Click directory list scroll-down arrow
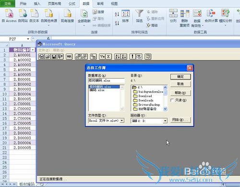 click(165, 109)
